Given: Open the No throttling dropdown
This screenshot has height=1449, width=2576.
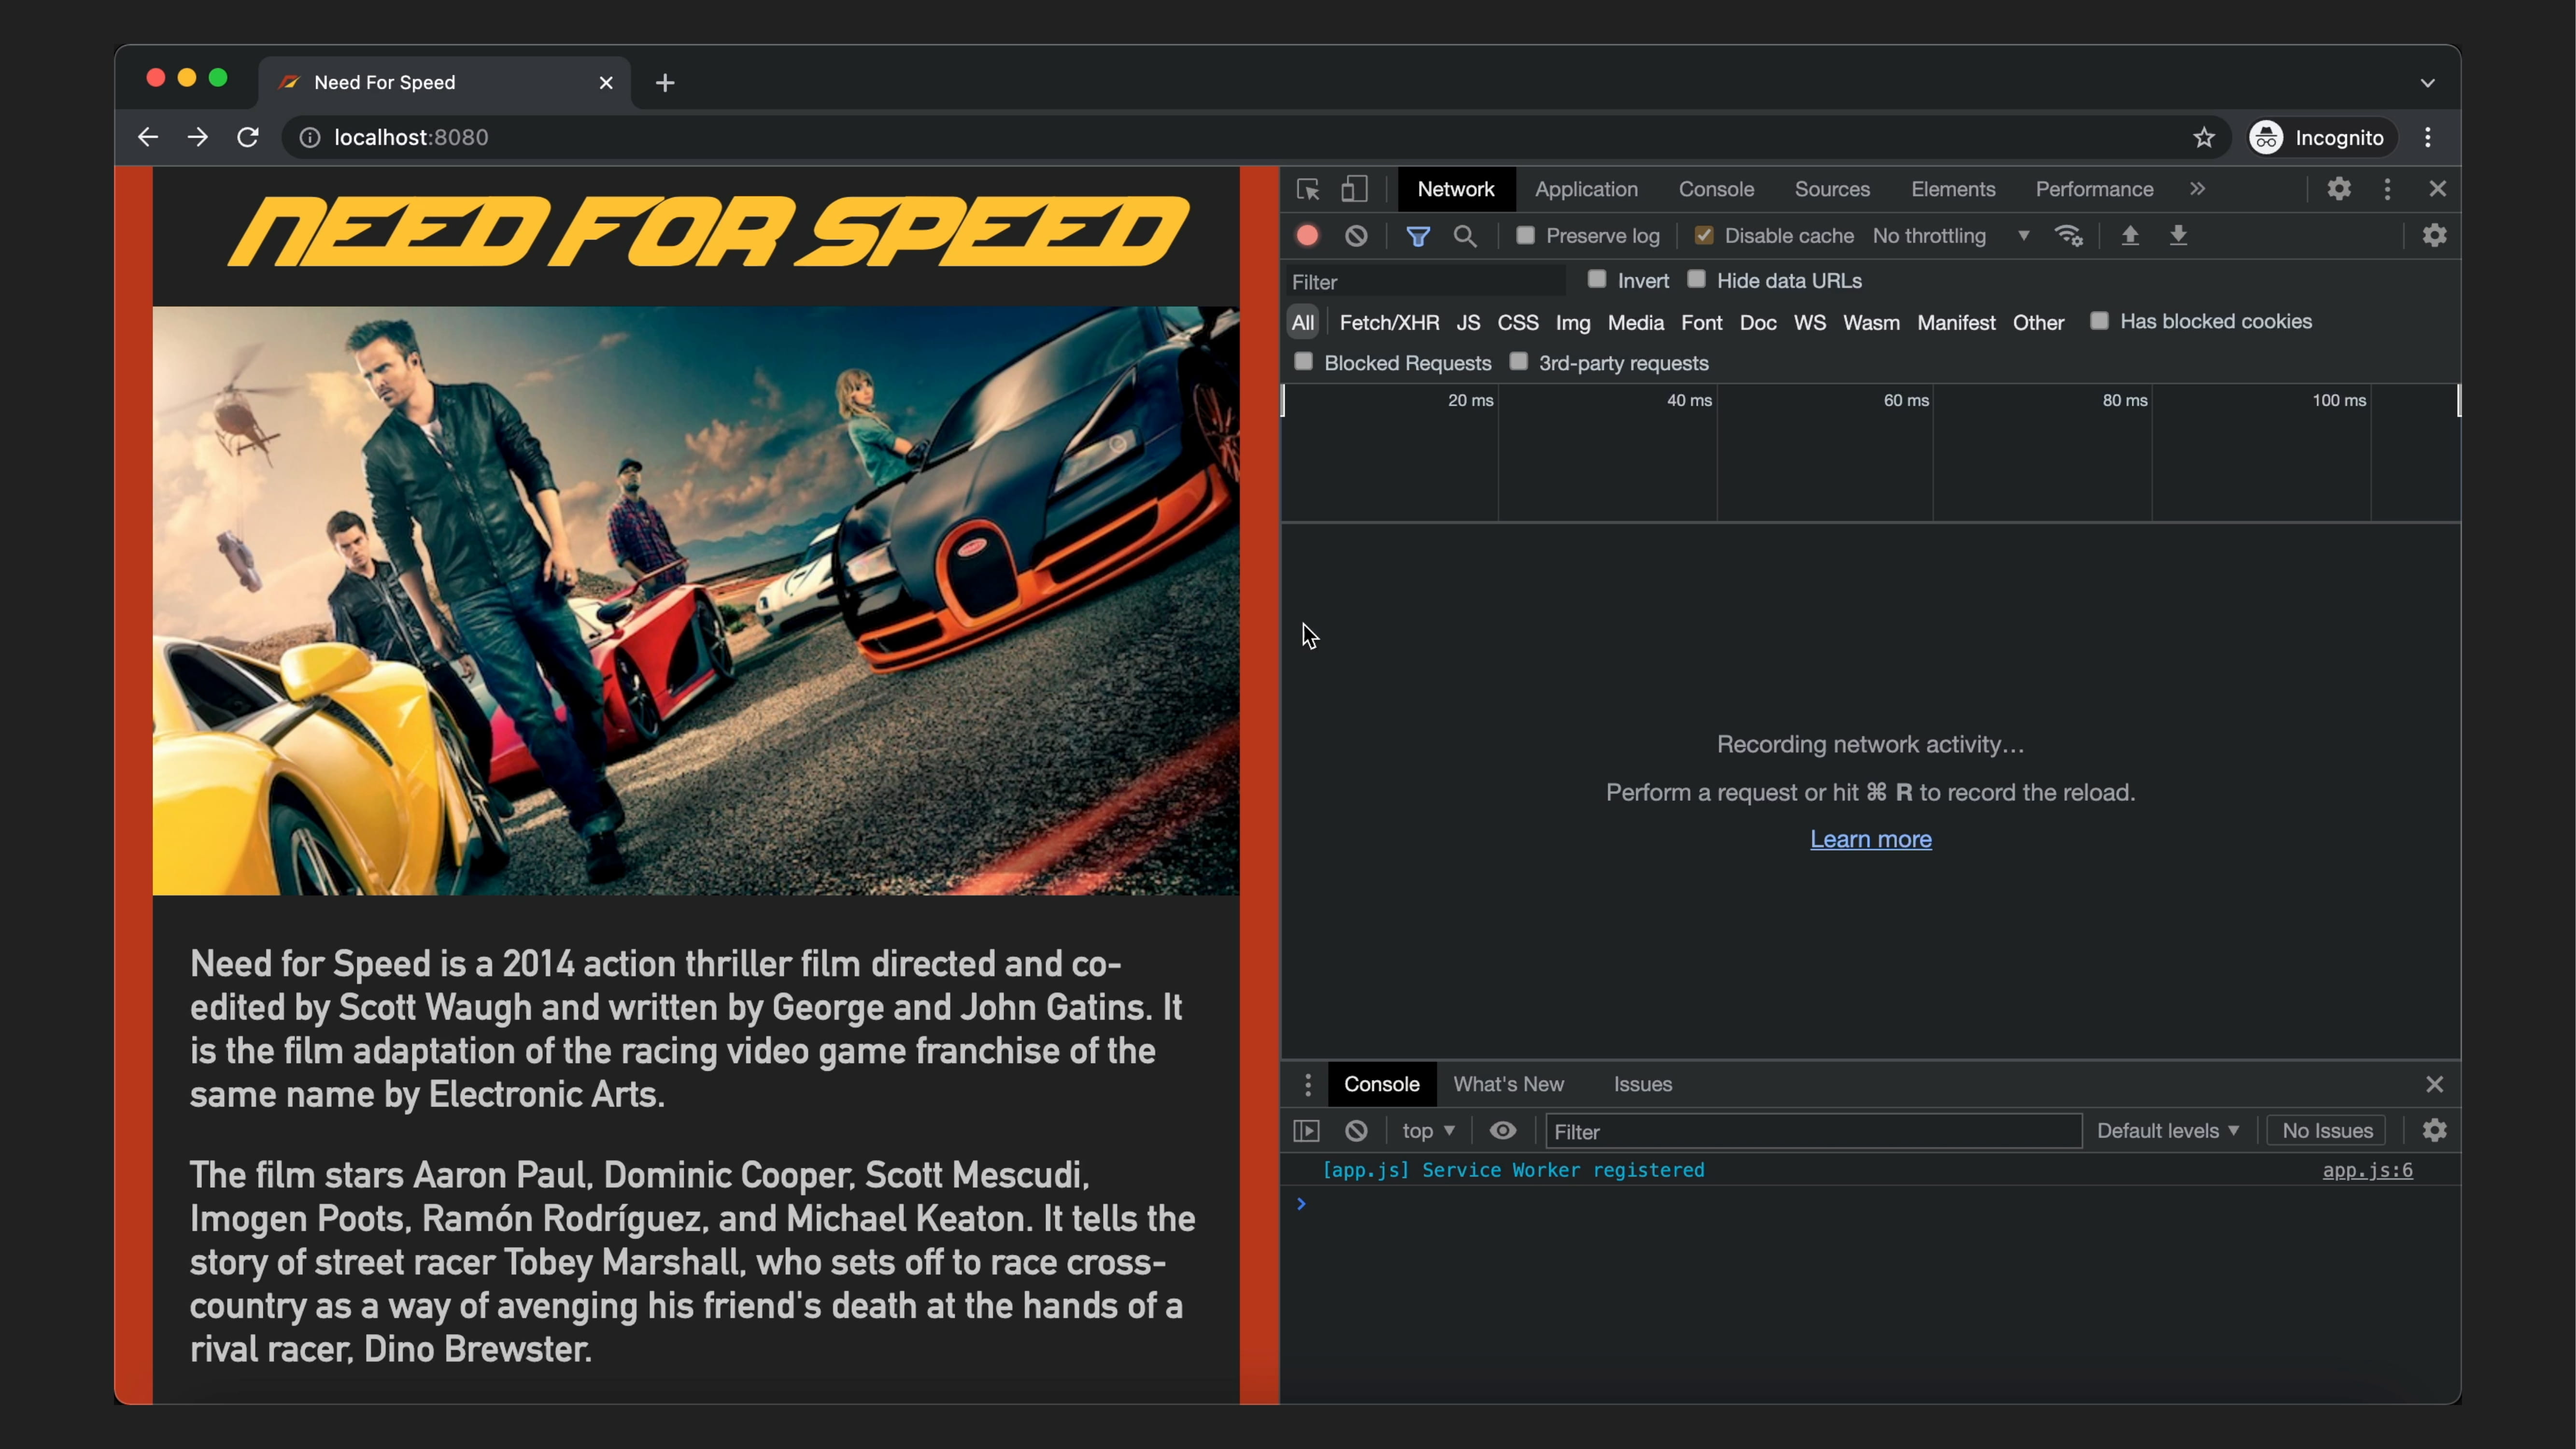Looking at the screenshot, I should 1951,236.
